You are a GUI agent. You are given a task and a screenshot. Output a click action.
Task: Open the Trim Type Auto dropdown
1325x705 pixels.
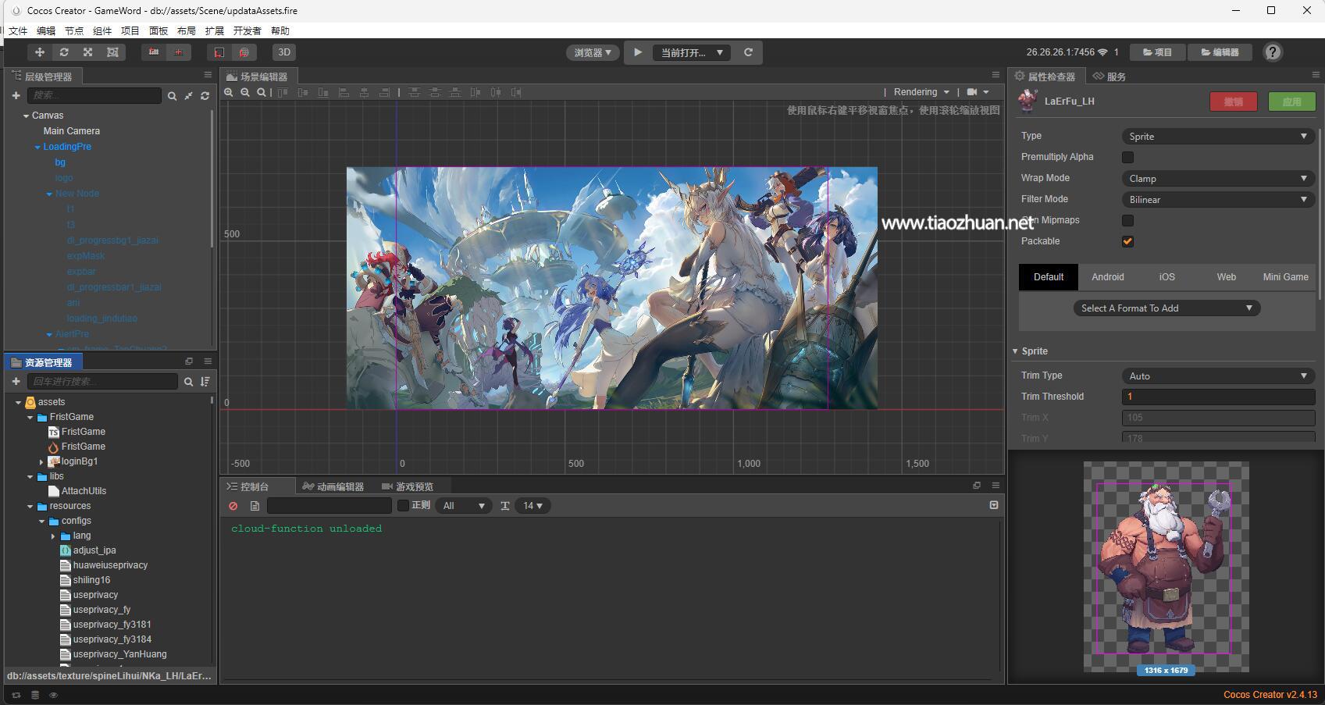click(1218, 376)
